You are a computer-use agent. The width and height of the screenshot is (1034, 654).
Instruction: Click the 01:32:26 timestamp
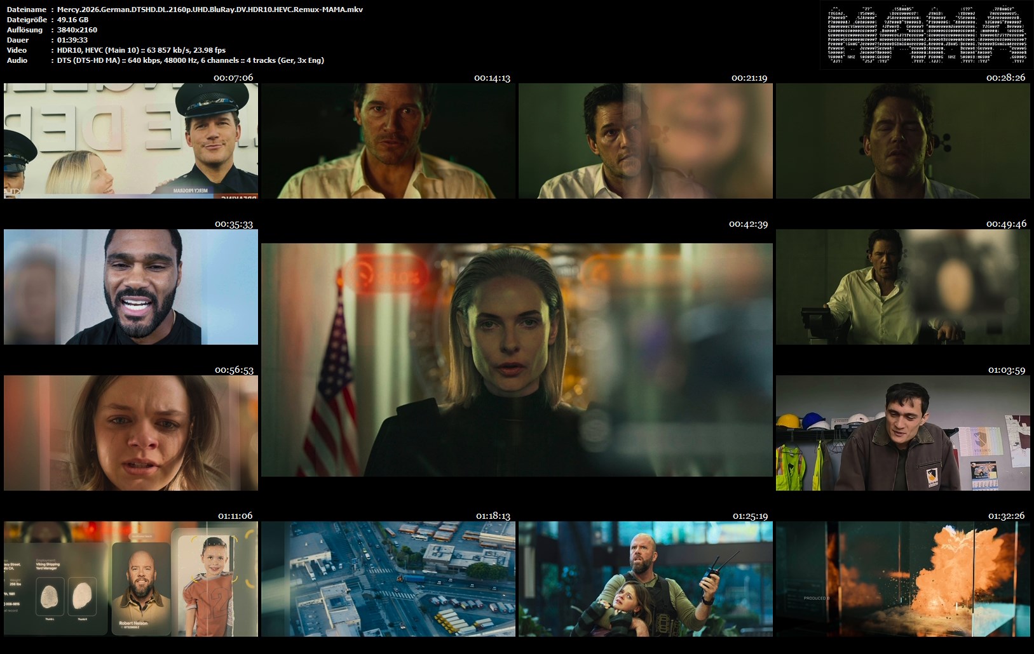pyautogui.click(x=1007, y=516)
